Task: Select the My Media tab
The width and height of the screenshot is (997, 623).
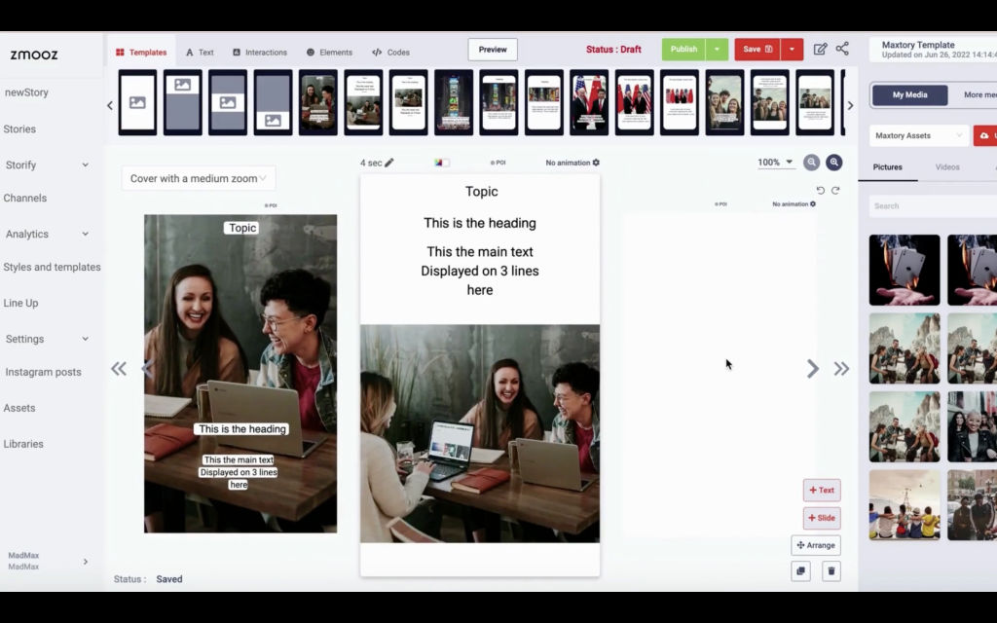Action: pos(910,94)
